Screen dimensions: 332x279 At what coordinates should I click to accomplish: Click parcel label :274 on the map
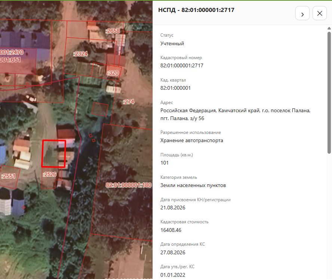(x=129, y=102)
